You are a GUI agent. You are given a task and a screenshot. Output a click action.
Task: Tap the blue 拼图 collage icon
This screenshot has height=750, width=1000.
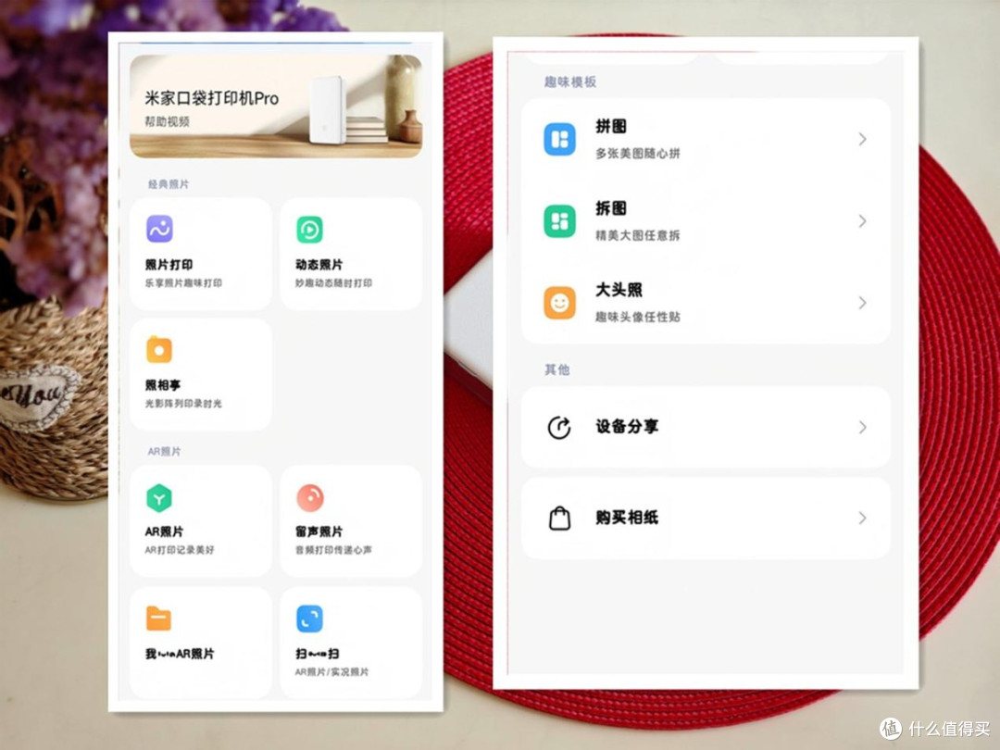[x=559, y=139]
